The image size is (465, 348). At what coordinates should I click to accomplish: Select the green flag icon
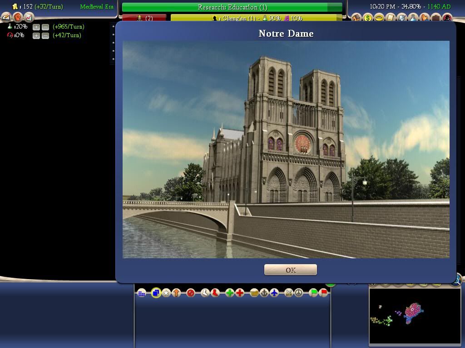pos(313,293)
